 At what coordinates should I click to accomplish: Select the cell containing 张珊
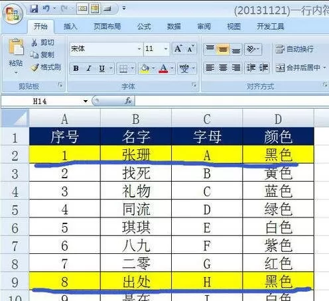coord(136,154)
